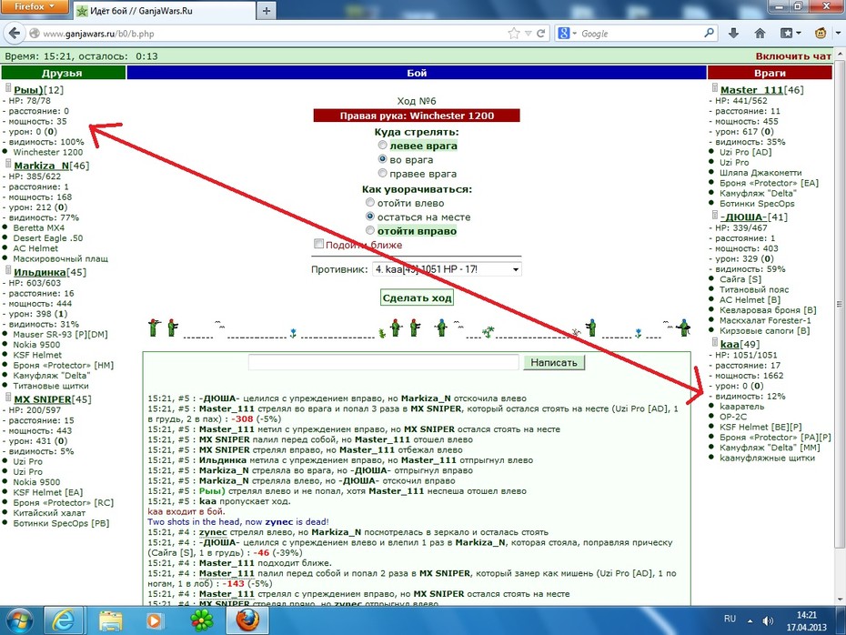
Task: Go to the Firefox home page icon
Action: [x=760, y=34]
